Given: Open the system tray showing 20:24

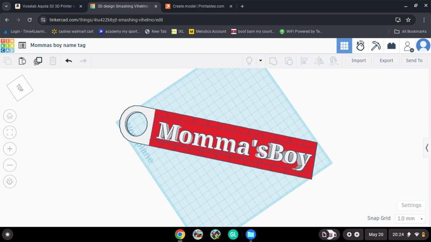Looking at the screenshot, I should (x=409, y=234).
